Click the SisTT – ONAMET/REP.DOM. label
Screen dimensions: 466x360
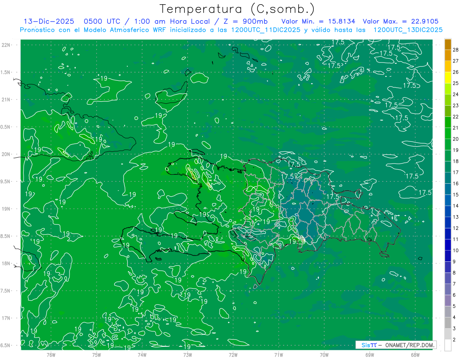point(396,345)
